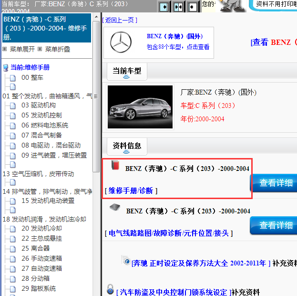Click the page icon beside 03 驱动机构

click(13, 106)
